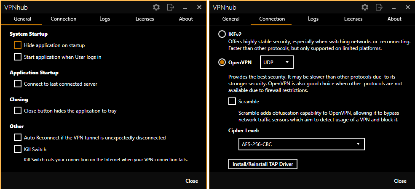Viewport: 415px width, 189px height.
Task: Click Install/Reinstall TAP Driver button
Action: [x=263, y=164]
